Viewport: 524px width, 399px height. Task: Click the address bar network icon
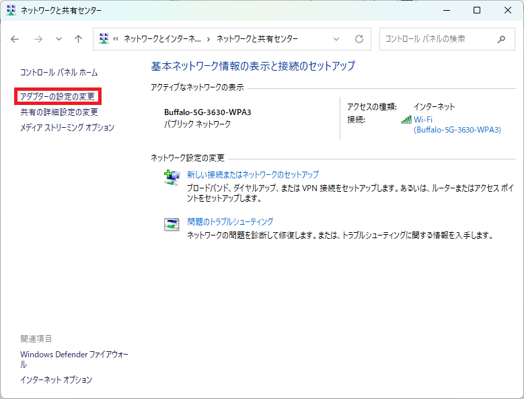pos(104,39)
